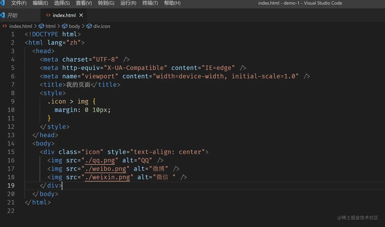This screenshot has width=385, height=227.
Task: Click the .icon > img CSS selector
Action: 68,101
